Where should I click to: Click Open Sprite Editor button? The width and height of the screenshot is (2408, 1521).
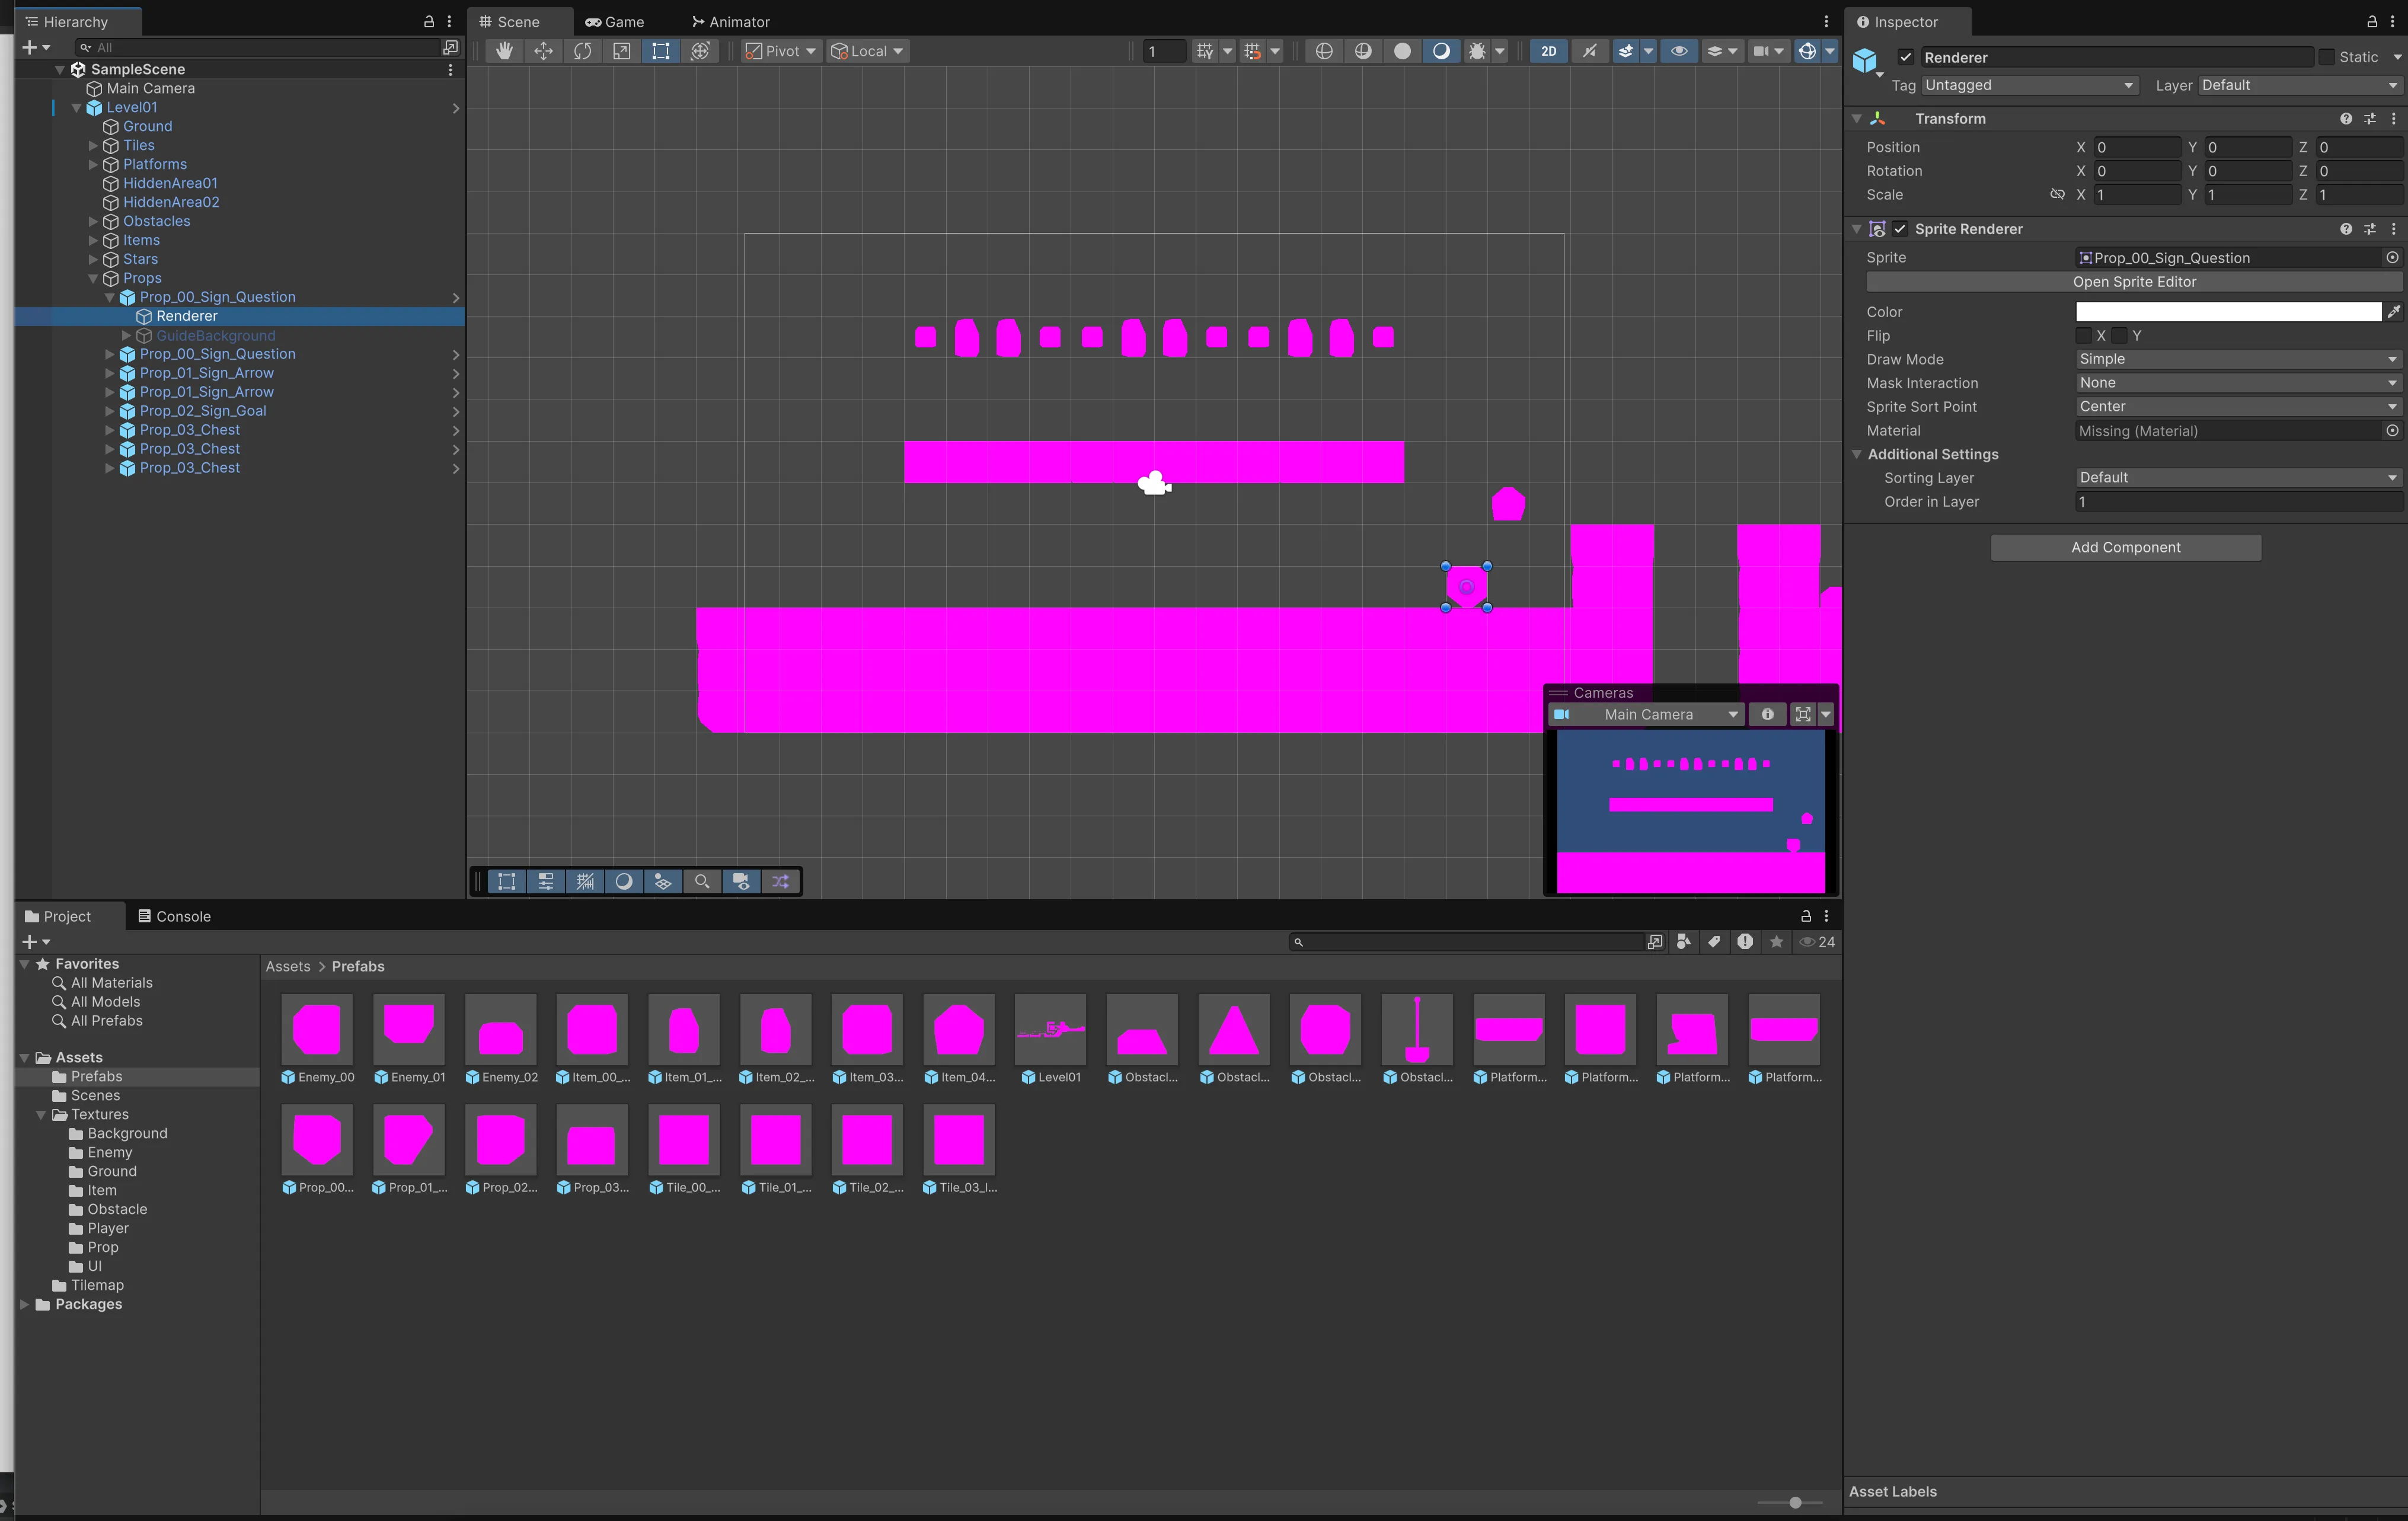click(2134, 282)
